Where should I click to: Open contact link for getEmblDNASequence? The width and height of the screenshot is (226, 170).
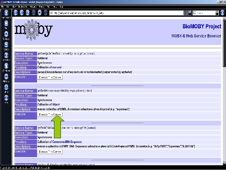(91, 128)
